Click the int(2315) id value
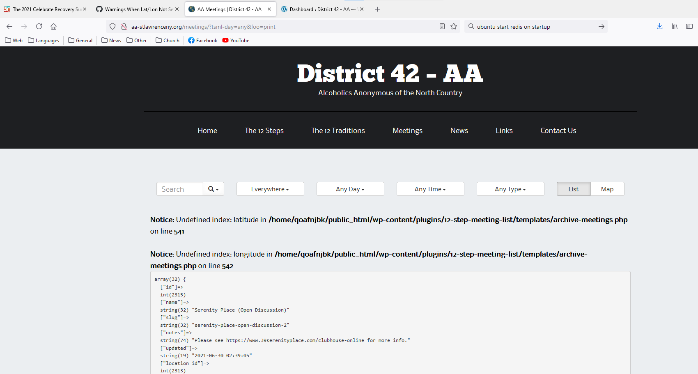This screenshot has height=374, width=698. (x=173, y=295)
